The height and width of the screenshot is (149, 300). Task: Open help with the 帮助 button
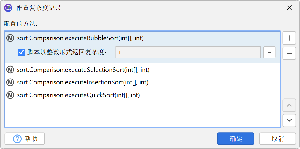coord(25,139)
